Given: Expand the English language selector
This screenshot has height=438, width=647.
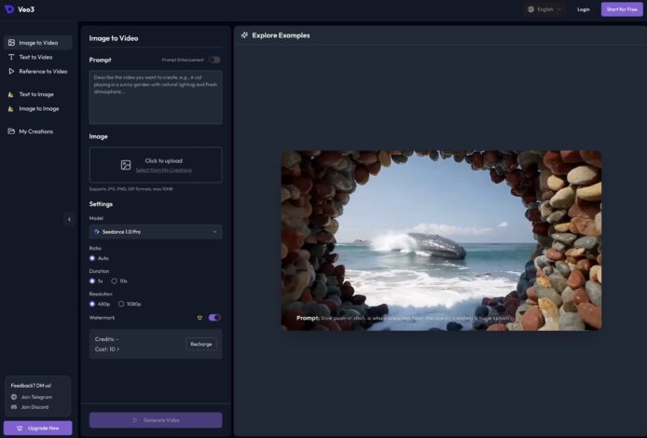Looking at the screenshot, I should [544, 9].
